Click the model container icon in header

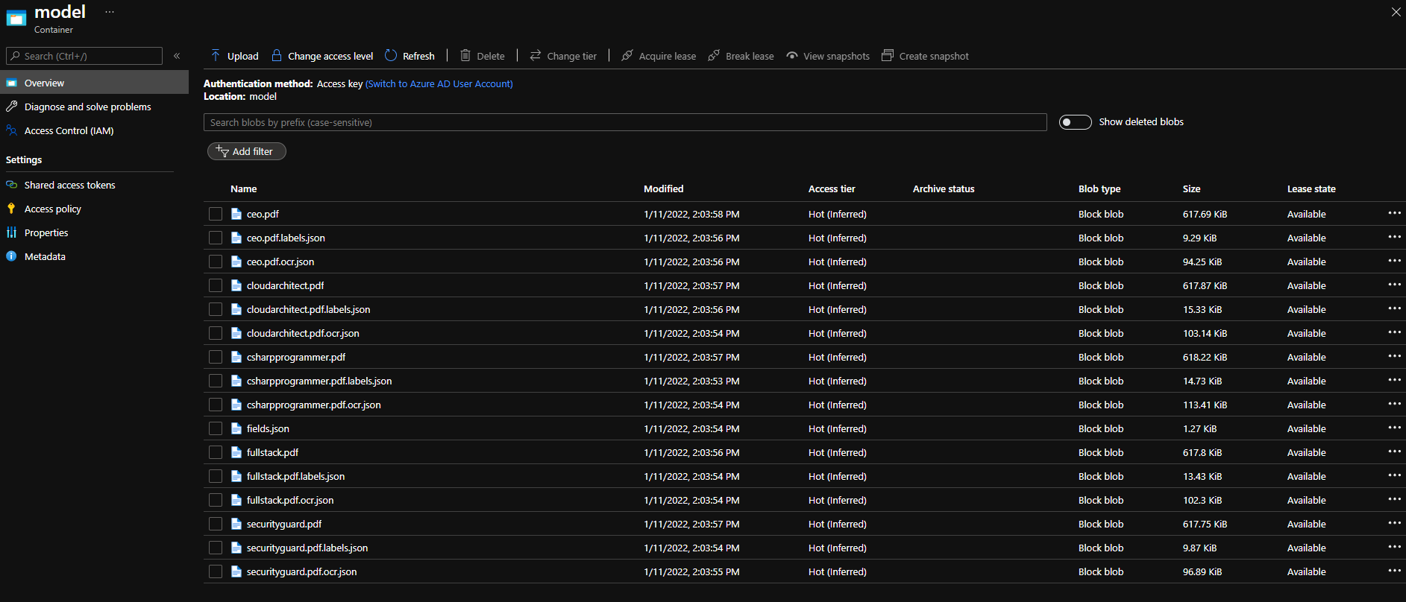tap(16, 18)
